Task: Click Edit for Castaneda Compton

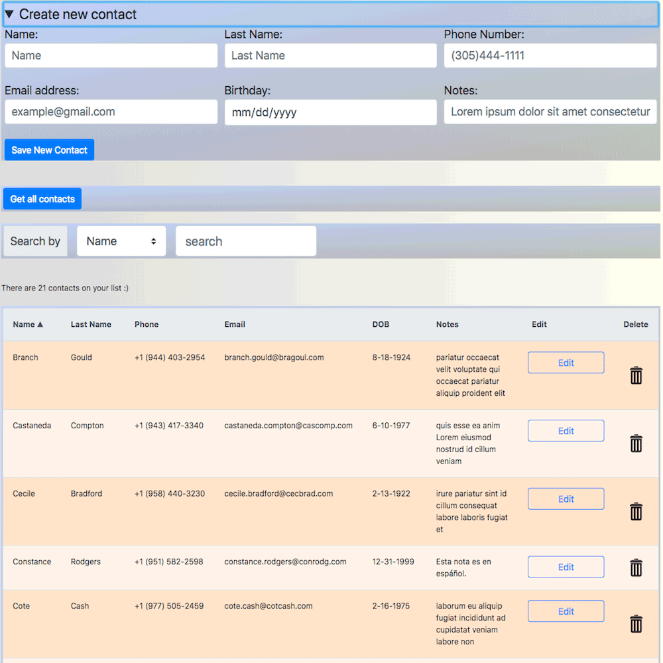Action: coord(566,431)
